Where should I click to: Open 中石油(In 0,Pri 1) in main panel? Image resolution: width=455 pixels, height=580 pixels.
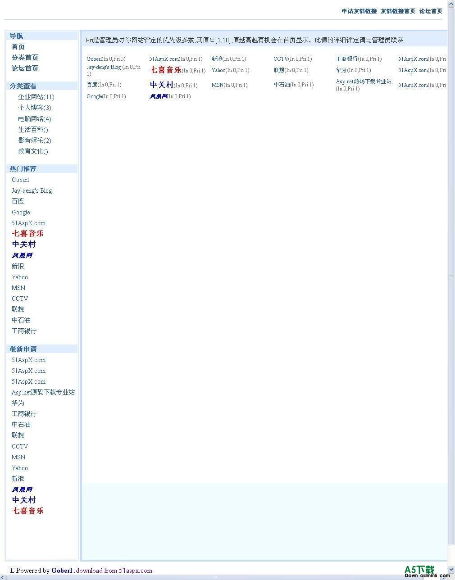coord(294,85)
